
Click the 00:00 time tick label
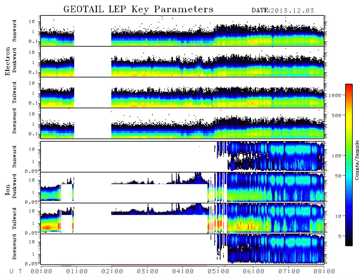tap(41, 272)
